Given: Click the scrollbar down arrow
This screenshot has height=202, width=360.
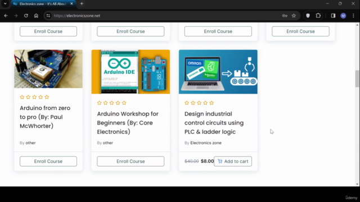Looking at the screenshot, I should click(x=357, y=184).
